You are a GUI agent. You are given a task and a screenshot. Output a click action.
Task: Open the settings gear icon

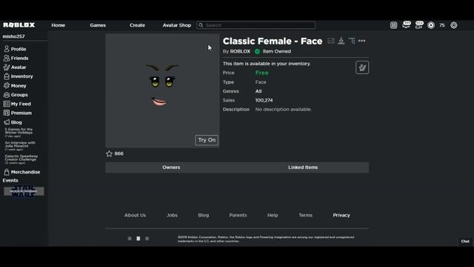(454, 25)
